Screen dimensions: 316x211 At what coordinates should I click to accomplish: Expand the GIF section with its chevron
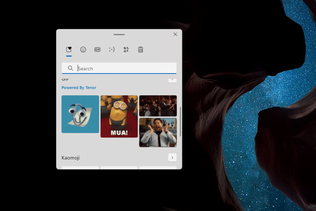click(x=172, y=79)
